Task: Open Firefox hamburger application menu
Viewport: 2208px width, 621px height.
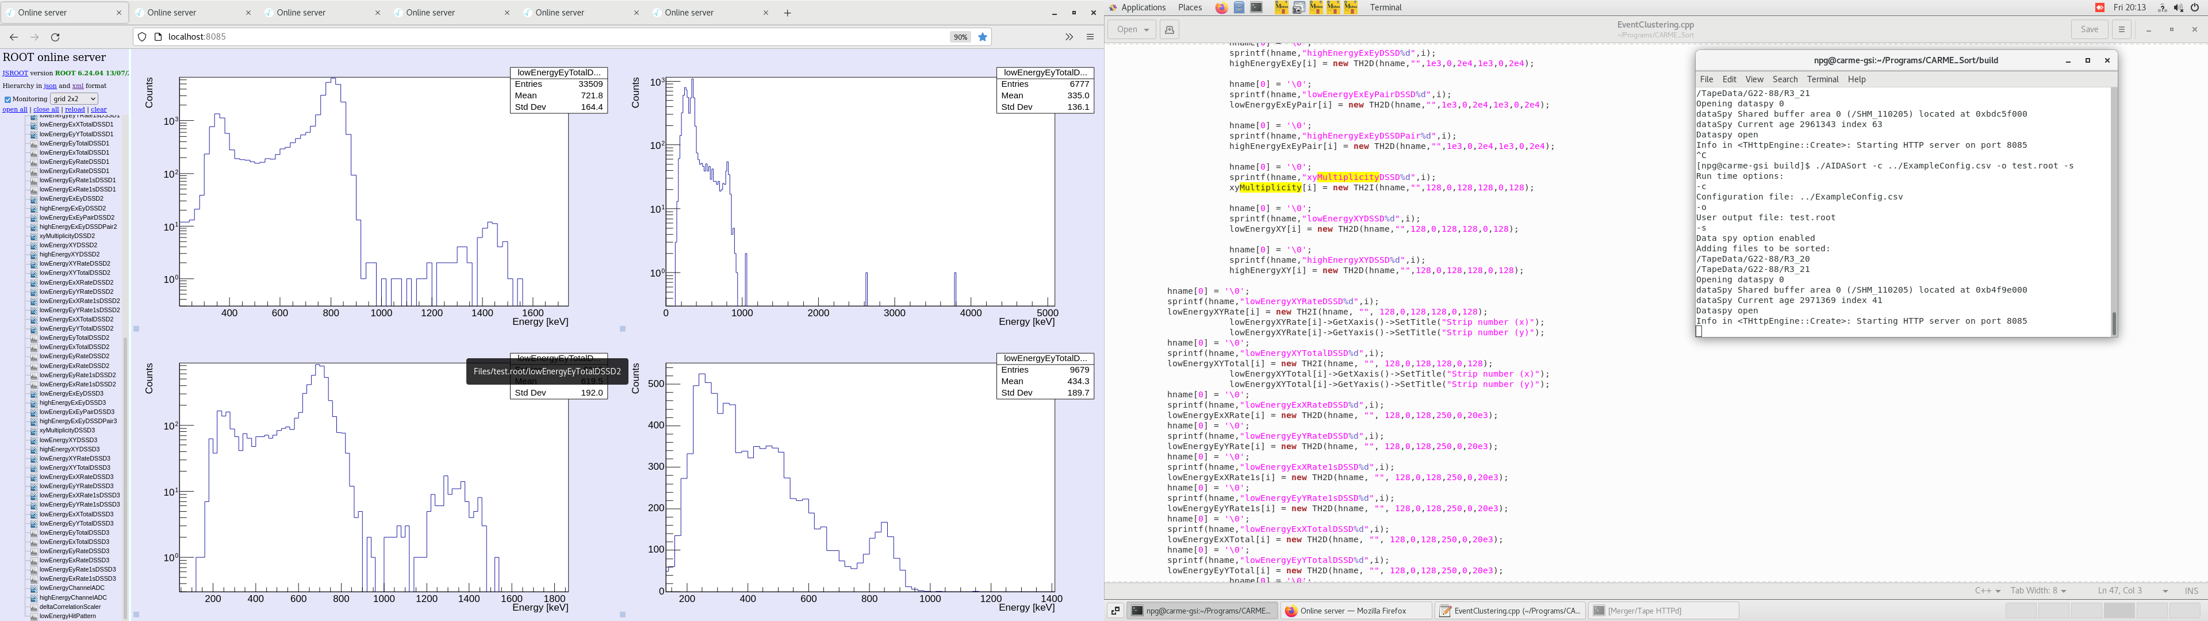Action: pyautogui.click(x=1090, y=37)
